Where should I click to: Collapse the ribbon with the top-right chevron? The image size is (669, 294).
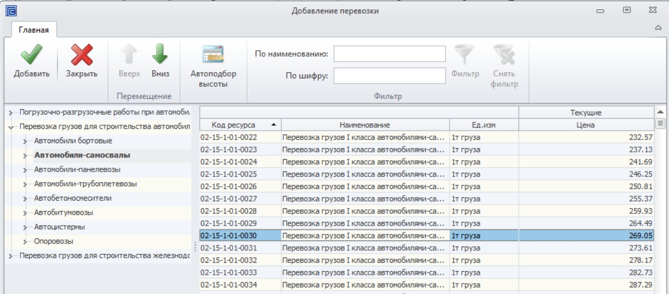pyautogui.click(x=659, y=28)
